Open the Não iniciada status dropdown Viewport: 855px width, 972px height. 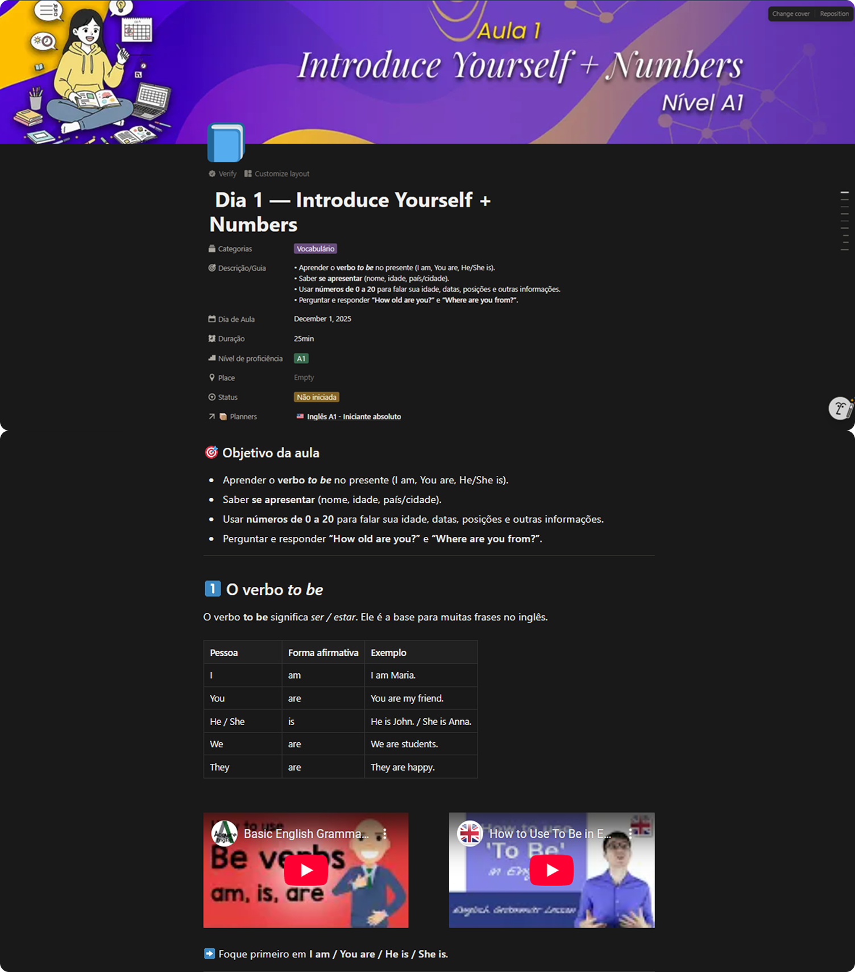(x=317, y=398)
